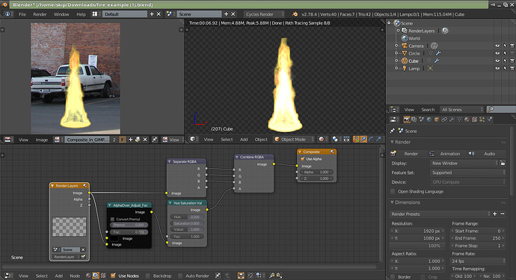Open the Feature Set Supported dropdown
This screenshot has width=516, height=280.
coord(468,172)
